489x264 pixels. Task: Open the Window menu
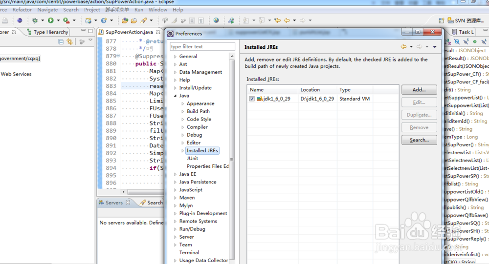click(x=158, y=10)
